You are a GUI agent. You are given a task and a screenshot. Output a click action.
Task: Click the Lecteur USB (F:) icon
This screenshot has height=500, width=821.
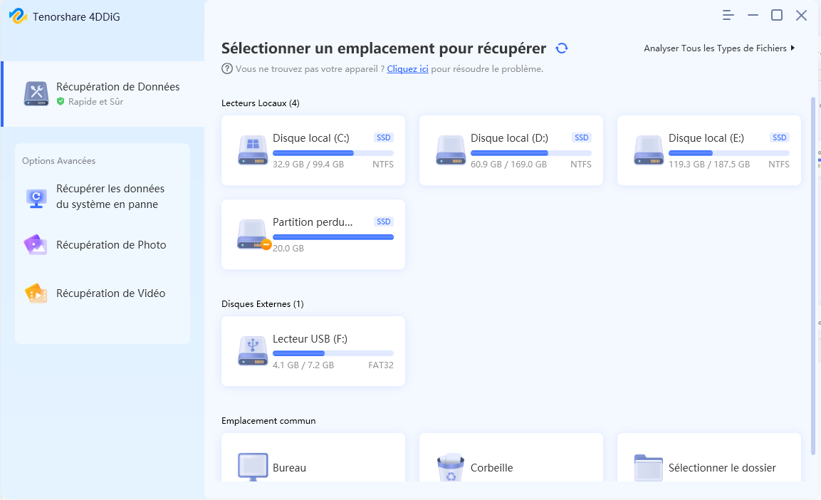(252, 351)
